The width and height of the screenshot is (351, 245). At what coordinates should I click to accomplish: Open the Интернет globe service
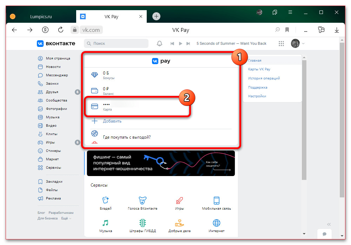pyautogui.click(x=216, y=223)
